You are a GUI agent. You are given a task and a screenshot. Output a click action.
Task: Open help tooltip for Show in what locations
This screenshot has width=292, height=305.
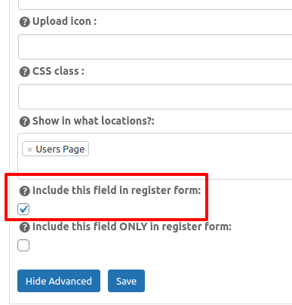[25, 122]
